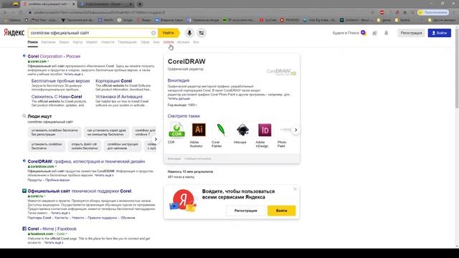Click the Яндекс logo
Viewport: 459px width, 258px height.
click(14, 32)
